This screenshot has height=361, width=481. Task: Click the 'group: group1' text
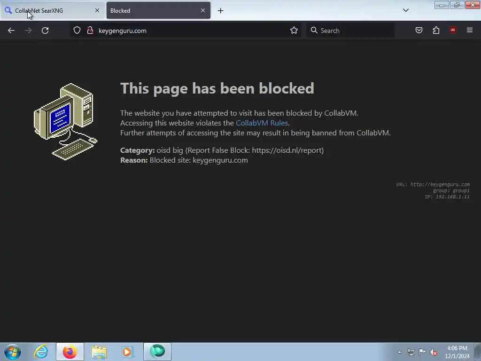tap(451, 191)
